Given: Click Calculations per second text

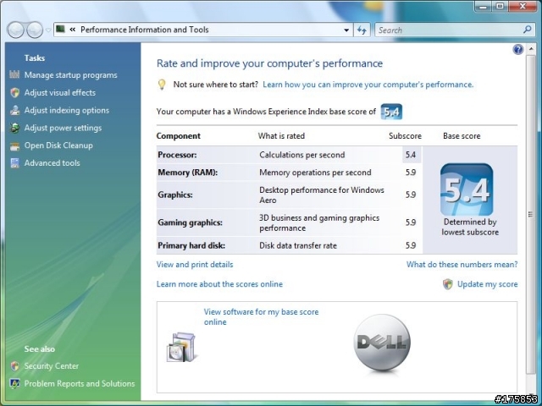Looking at the screenshot, I should (302, 155).
